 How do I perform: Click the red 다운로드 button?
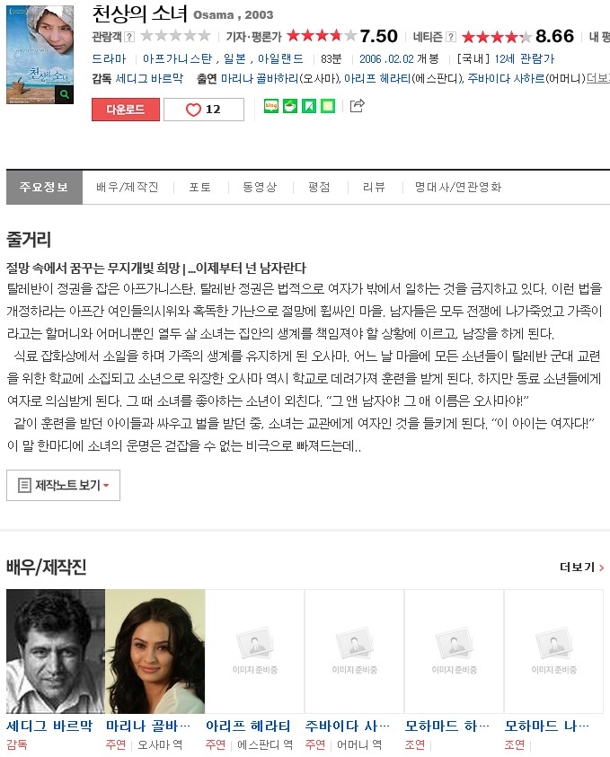pyautogui.click(x=126, y=110)
